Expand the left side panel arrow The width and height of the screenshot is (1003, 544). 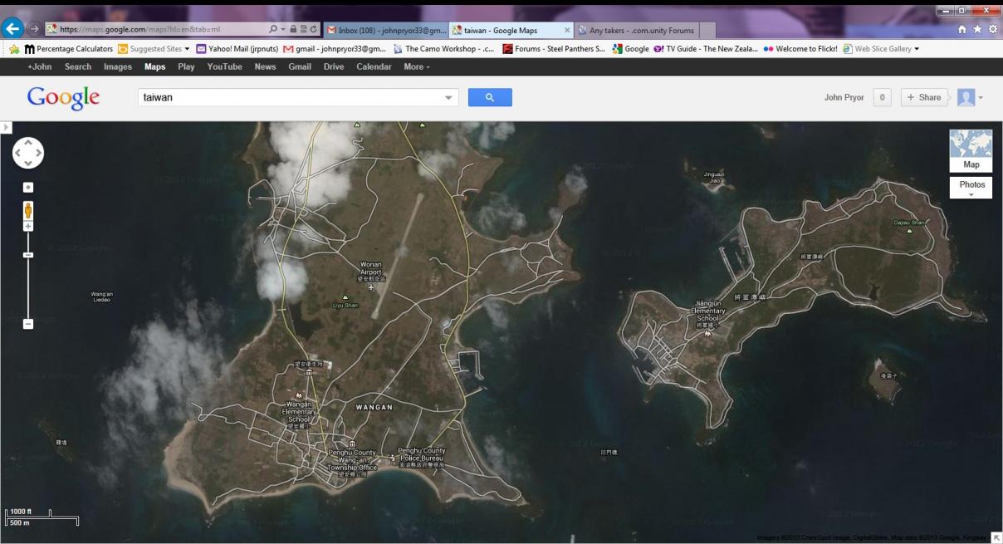click(x=5, y=127)
